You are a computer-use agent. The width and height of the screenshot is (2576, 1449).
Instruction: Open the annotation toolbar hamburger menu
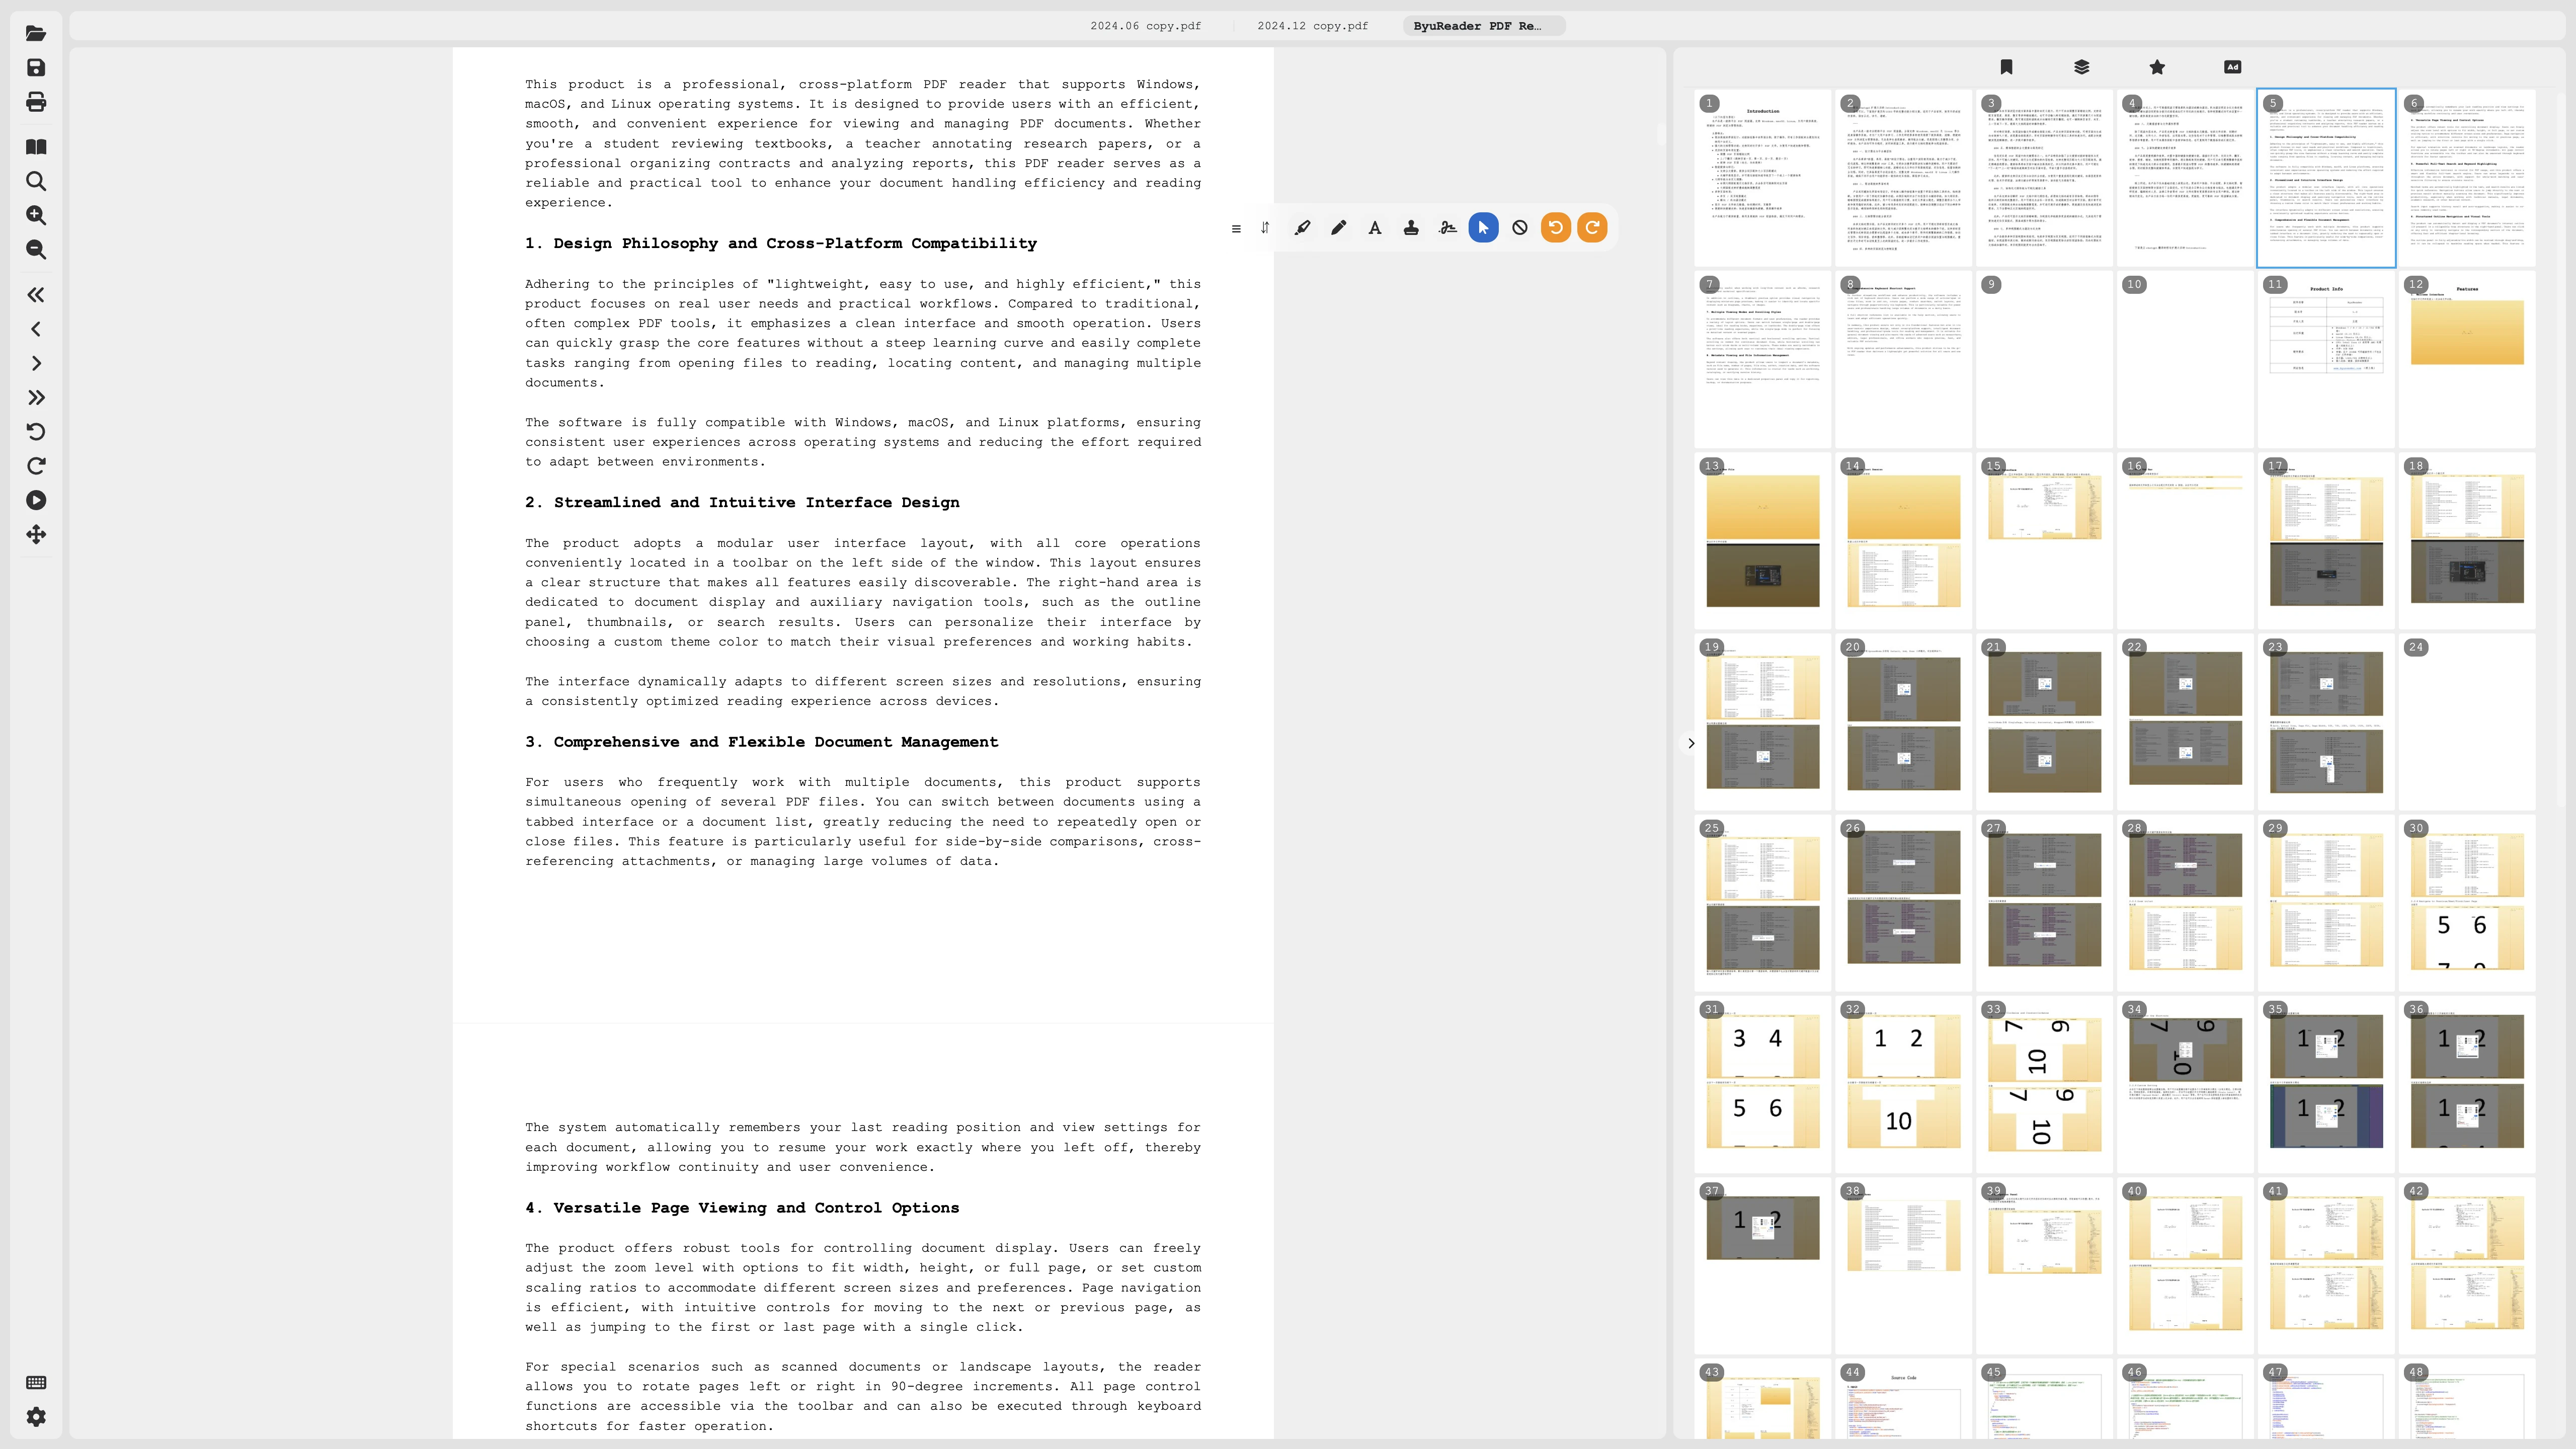click(1236, 229)
